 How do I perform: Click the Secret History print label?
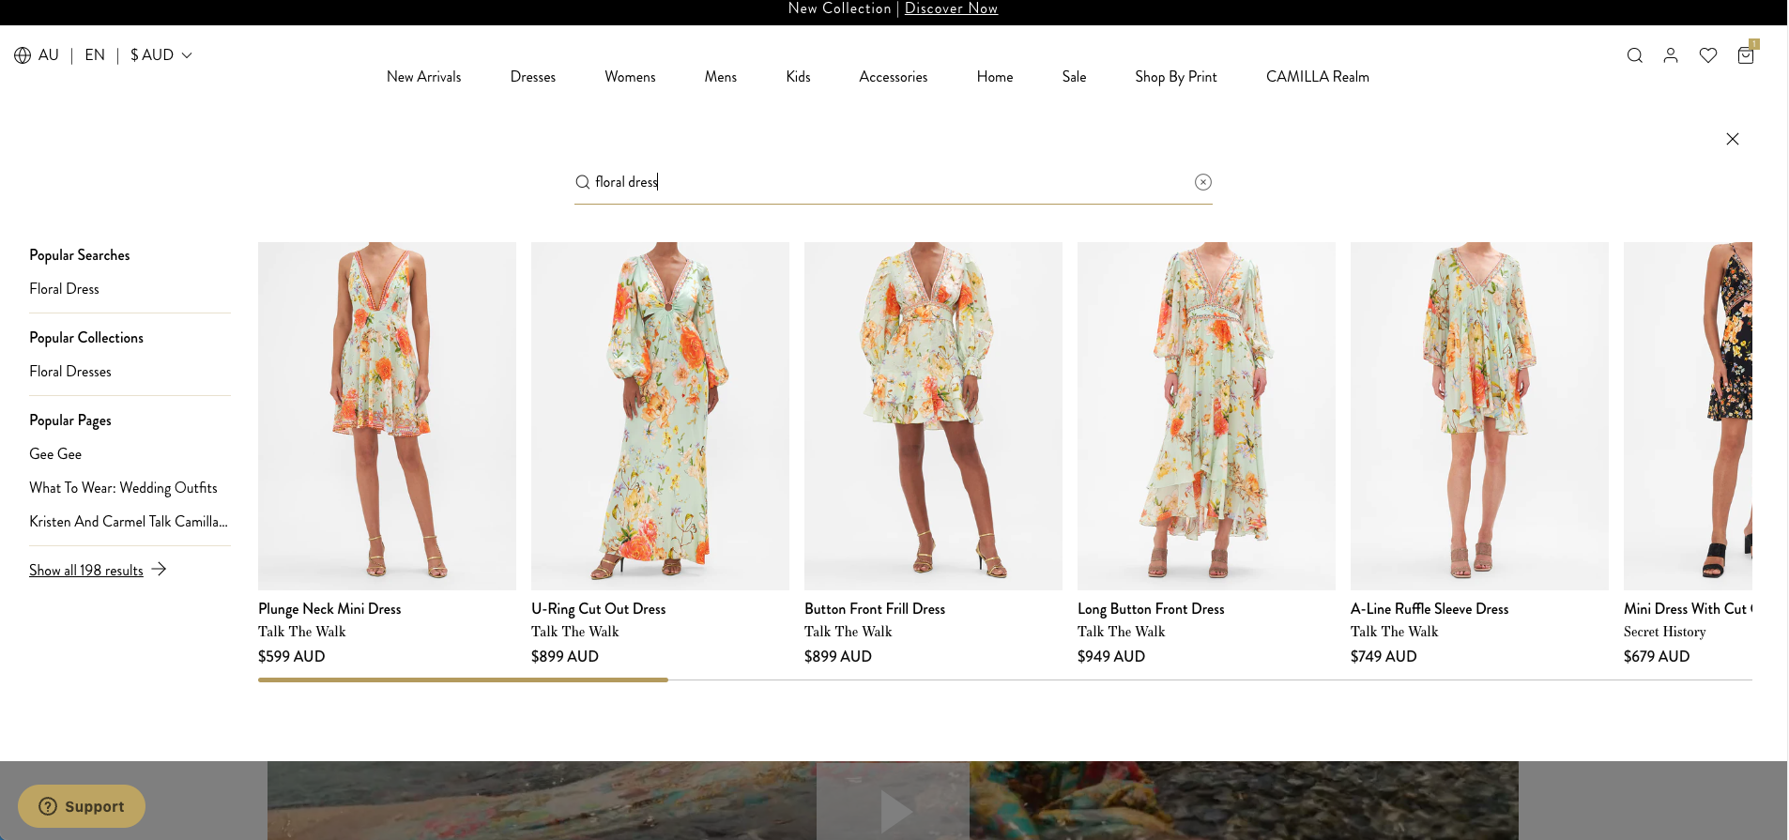tap(1665, 633)
